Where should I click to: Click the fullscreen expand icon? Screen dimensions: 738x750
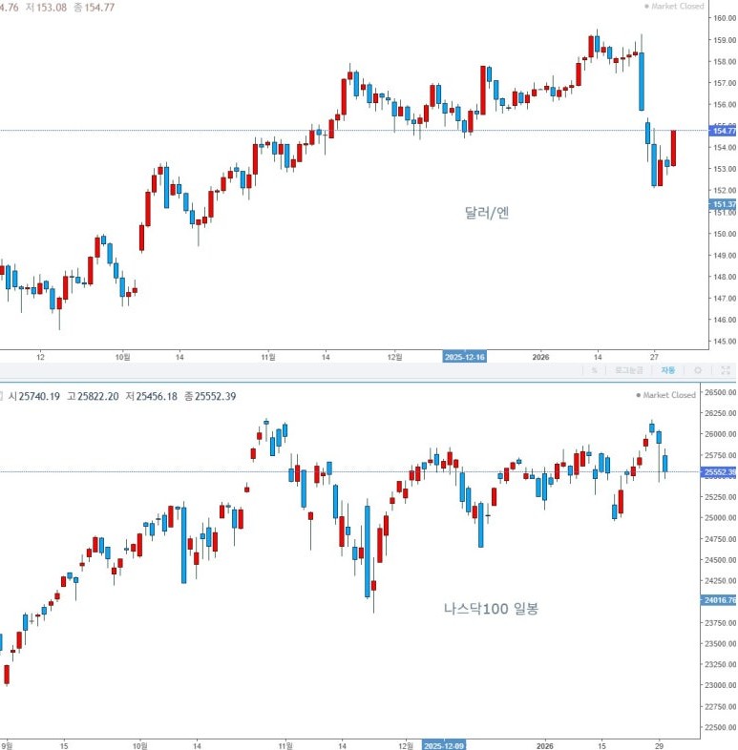click(726, 370)
